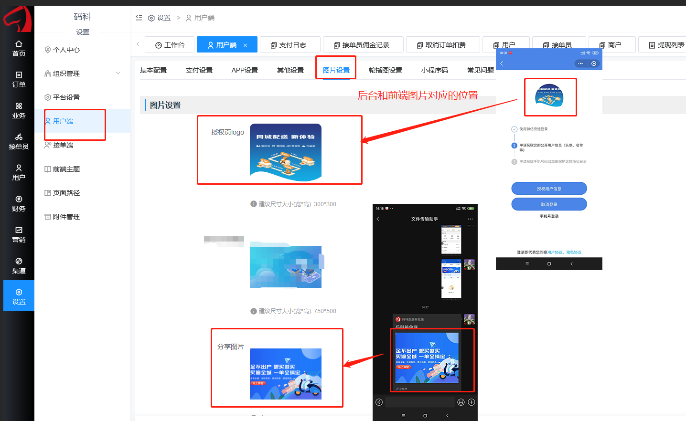Click the menu collapse icon beside breadcrumb
Screen dimensions: 686x421
click(x=139, y=18)
